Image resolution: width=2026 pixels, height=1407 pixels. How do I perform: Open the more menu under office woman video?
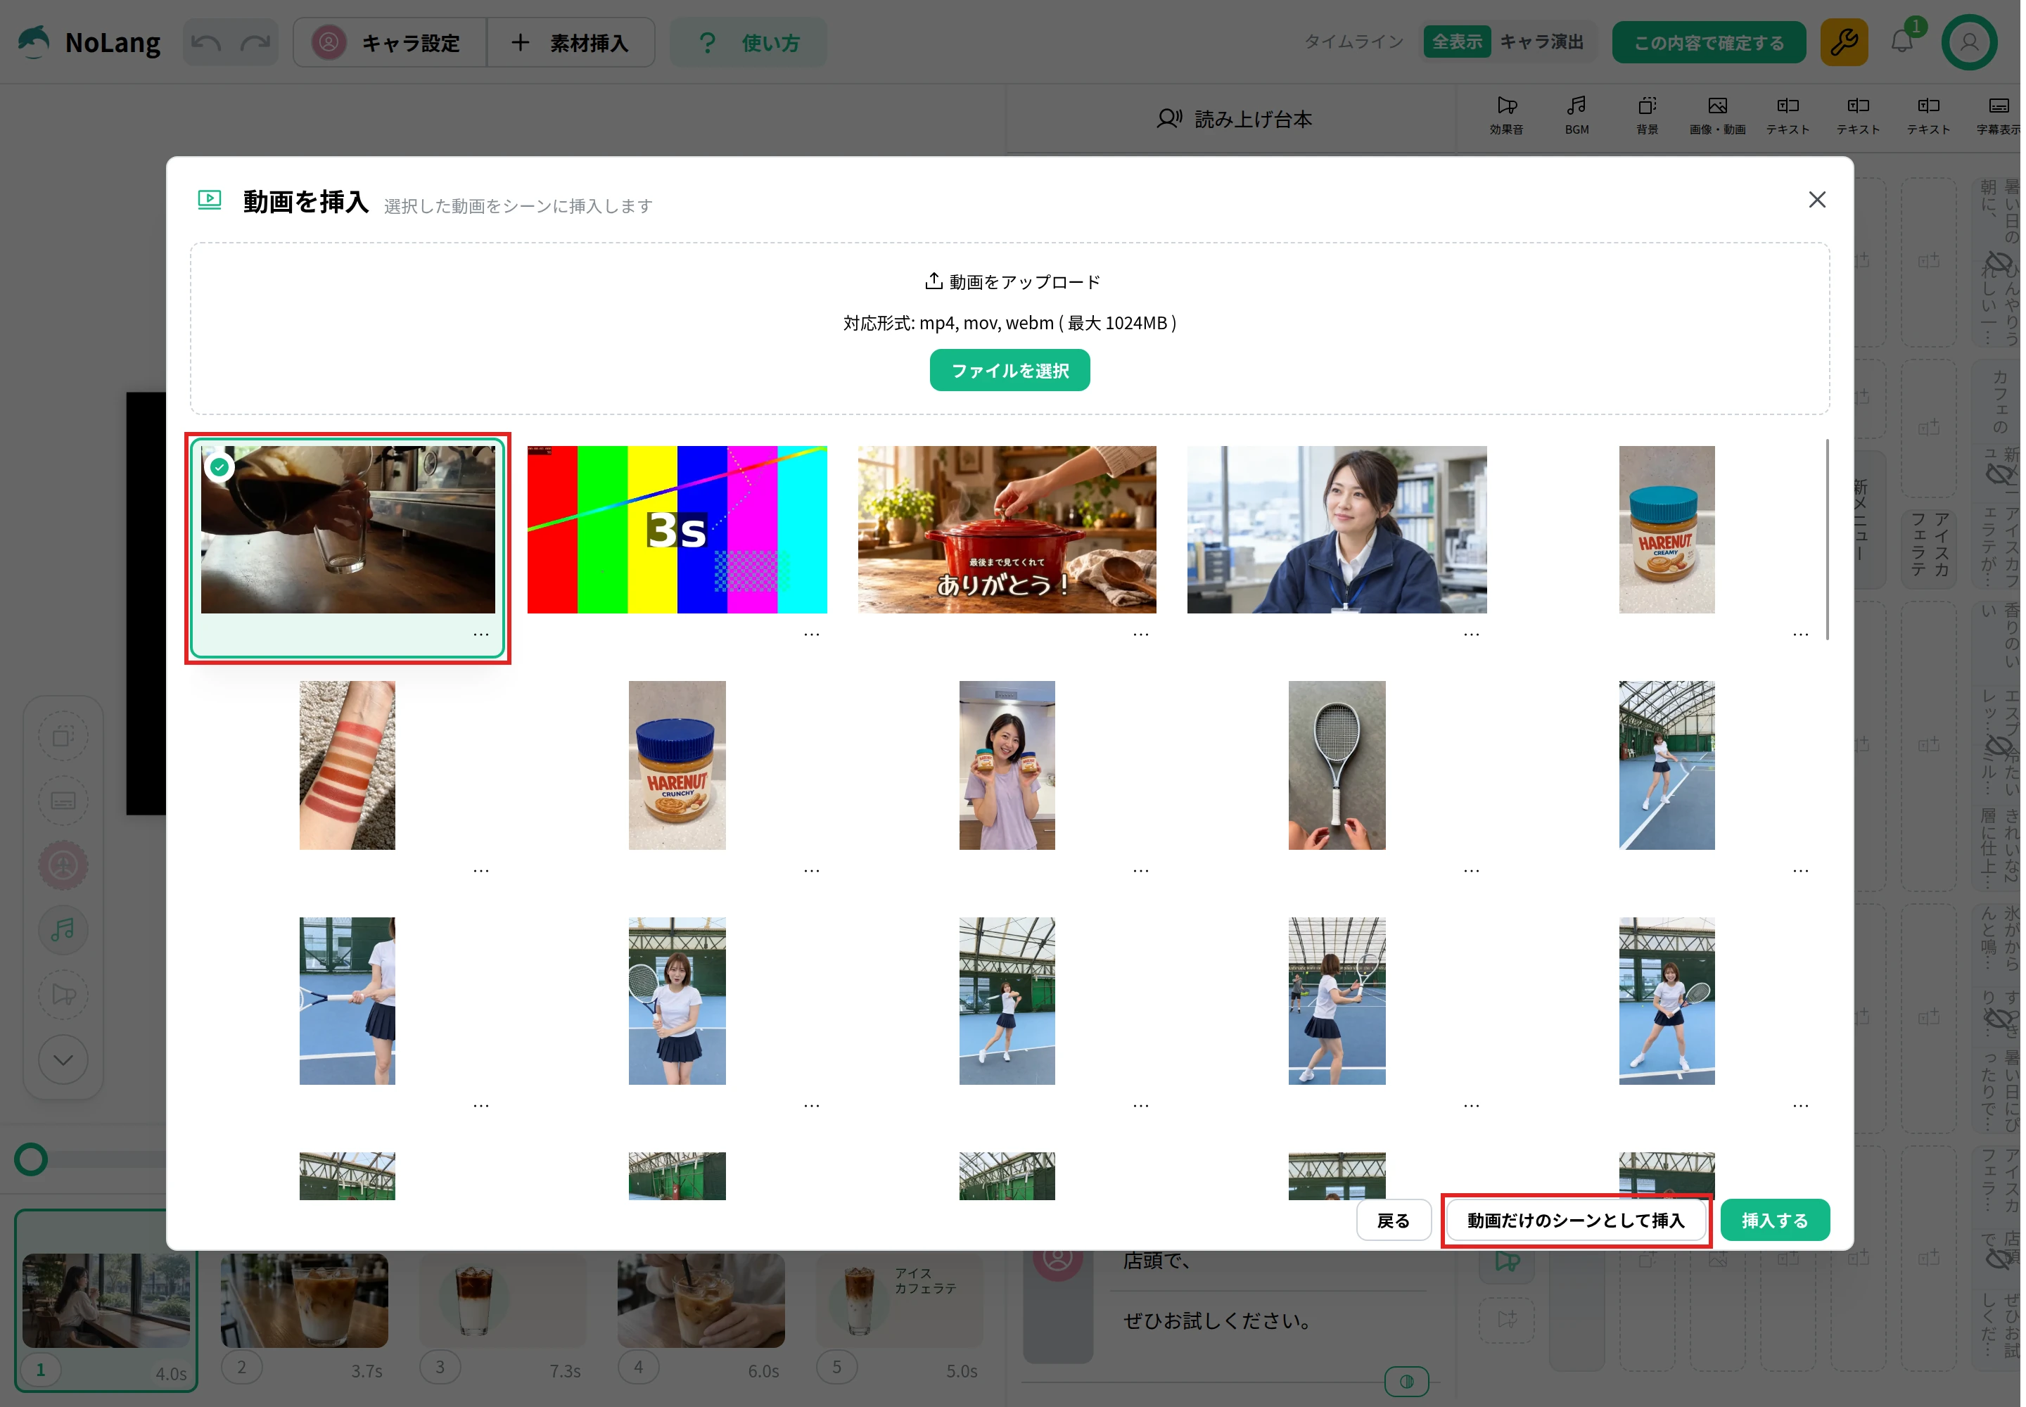pyautogui.click(x=1472, y=634)
